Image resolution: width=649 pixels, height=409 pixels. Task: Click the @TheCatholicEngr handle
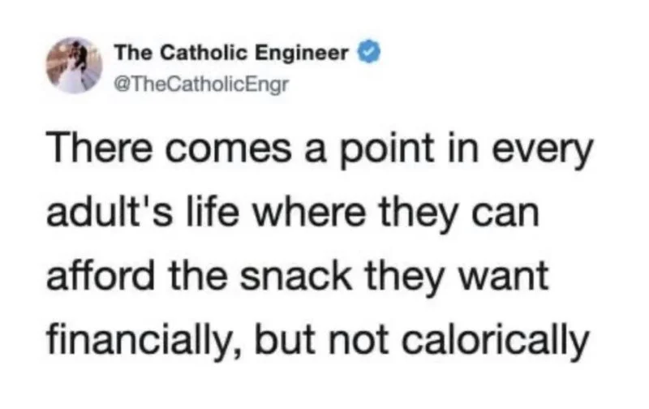tap(200, 85)
